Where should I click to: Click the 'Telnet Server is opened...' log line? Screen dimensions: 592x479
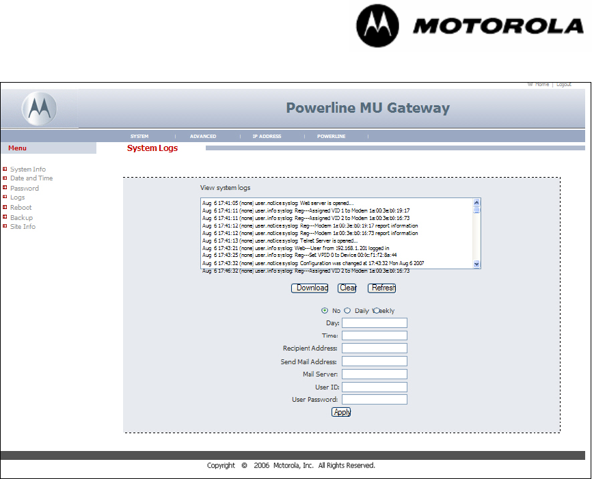[280, 241]
